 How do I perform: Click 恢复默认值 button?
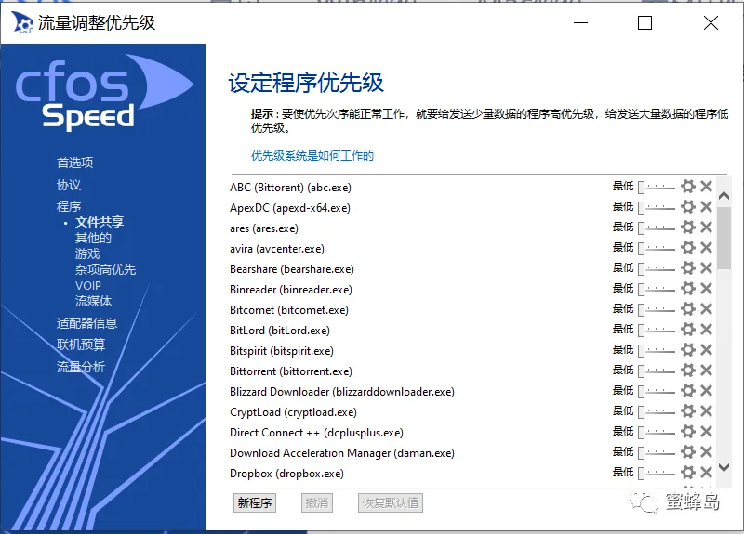[391, 502]
